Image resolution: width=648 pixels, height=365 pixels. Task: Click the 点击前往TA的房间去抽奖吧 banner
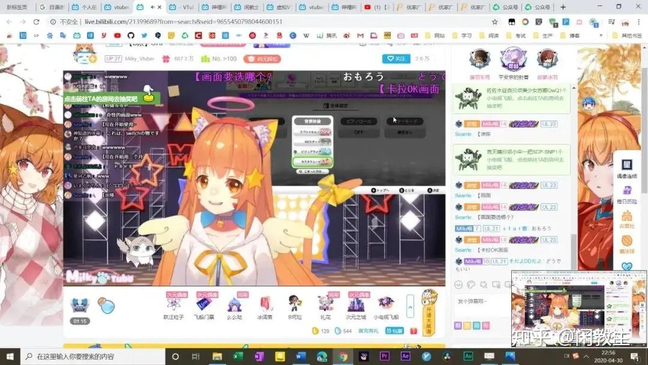(112, 98)
